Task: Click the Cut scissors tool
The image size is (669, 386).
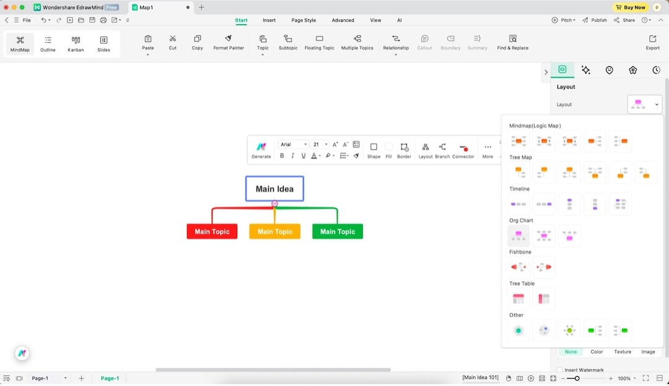Action: point(172,43)
